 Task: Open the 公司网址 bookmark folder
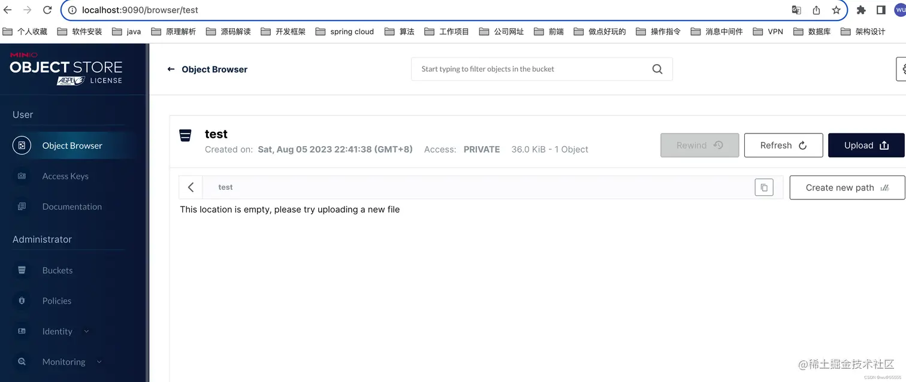502,32
